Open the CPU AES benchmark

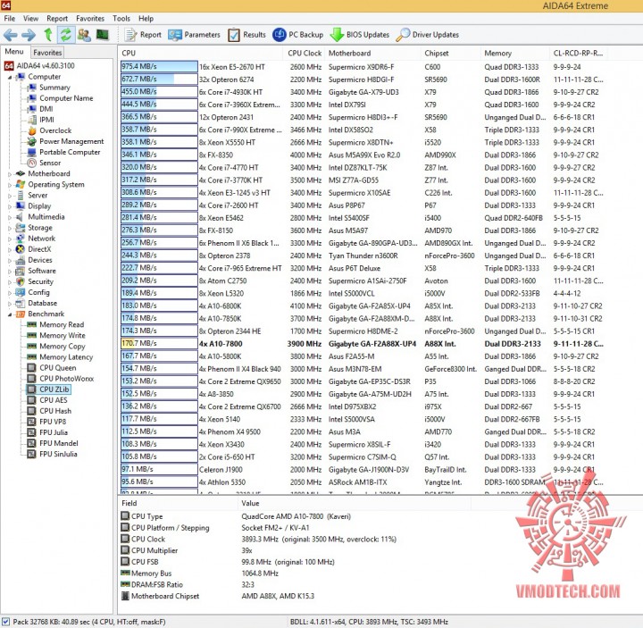(54, 400)
